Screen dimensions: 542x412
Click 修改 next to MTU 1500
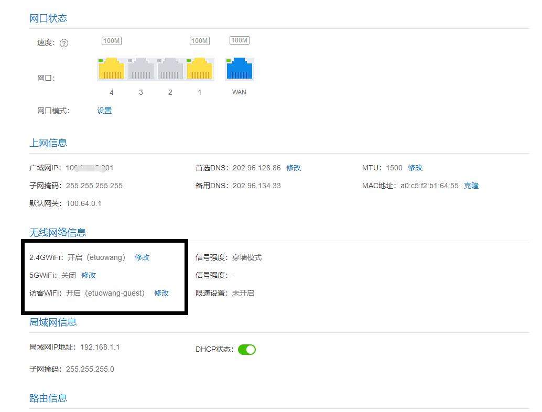click(415, 168)
